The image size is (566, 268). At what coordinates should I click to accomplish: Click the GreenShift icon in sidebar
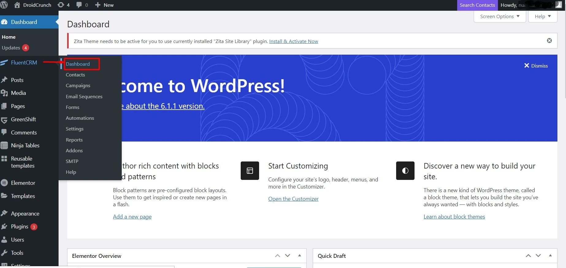tap(4, 120)
